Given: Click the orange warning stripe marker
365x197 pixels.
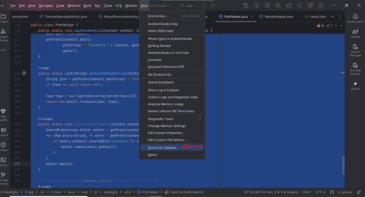Looking at the screenshot, I should coord(343,73).
